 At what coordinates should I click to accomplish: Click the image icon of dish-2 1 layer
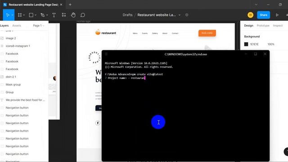click(x=2, y=77)
